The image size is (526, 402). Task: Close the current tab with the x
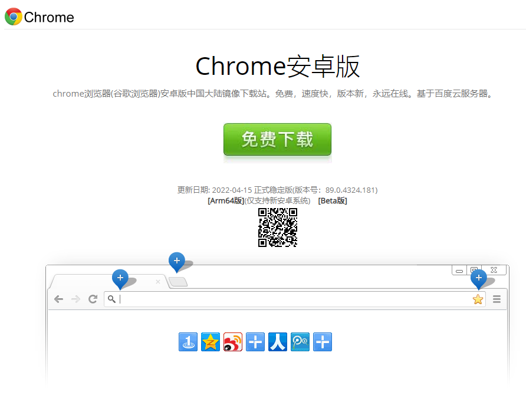[157, 282]
